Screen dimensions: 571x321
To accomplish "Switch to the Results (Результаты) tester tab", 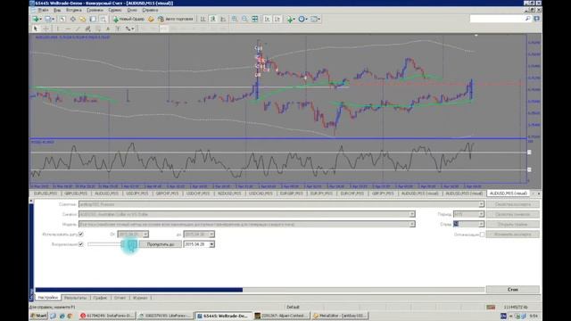I will pyautogui.click(x=75, y=298).
